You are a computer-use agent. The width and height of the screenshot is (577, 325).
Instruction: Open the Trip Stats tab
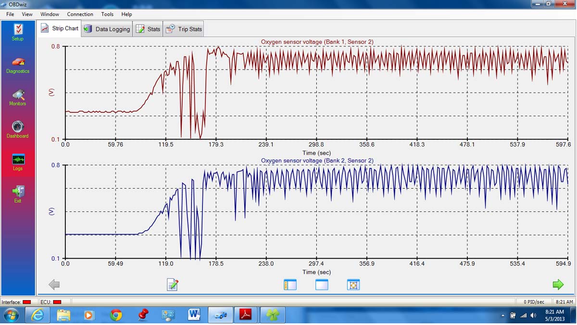click(x=184, y=29)
